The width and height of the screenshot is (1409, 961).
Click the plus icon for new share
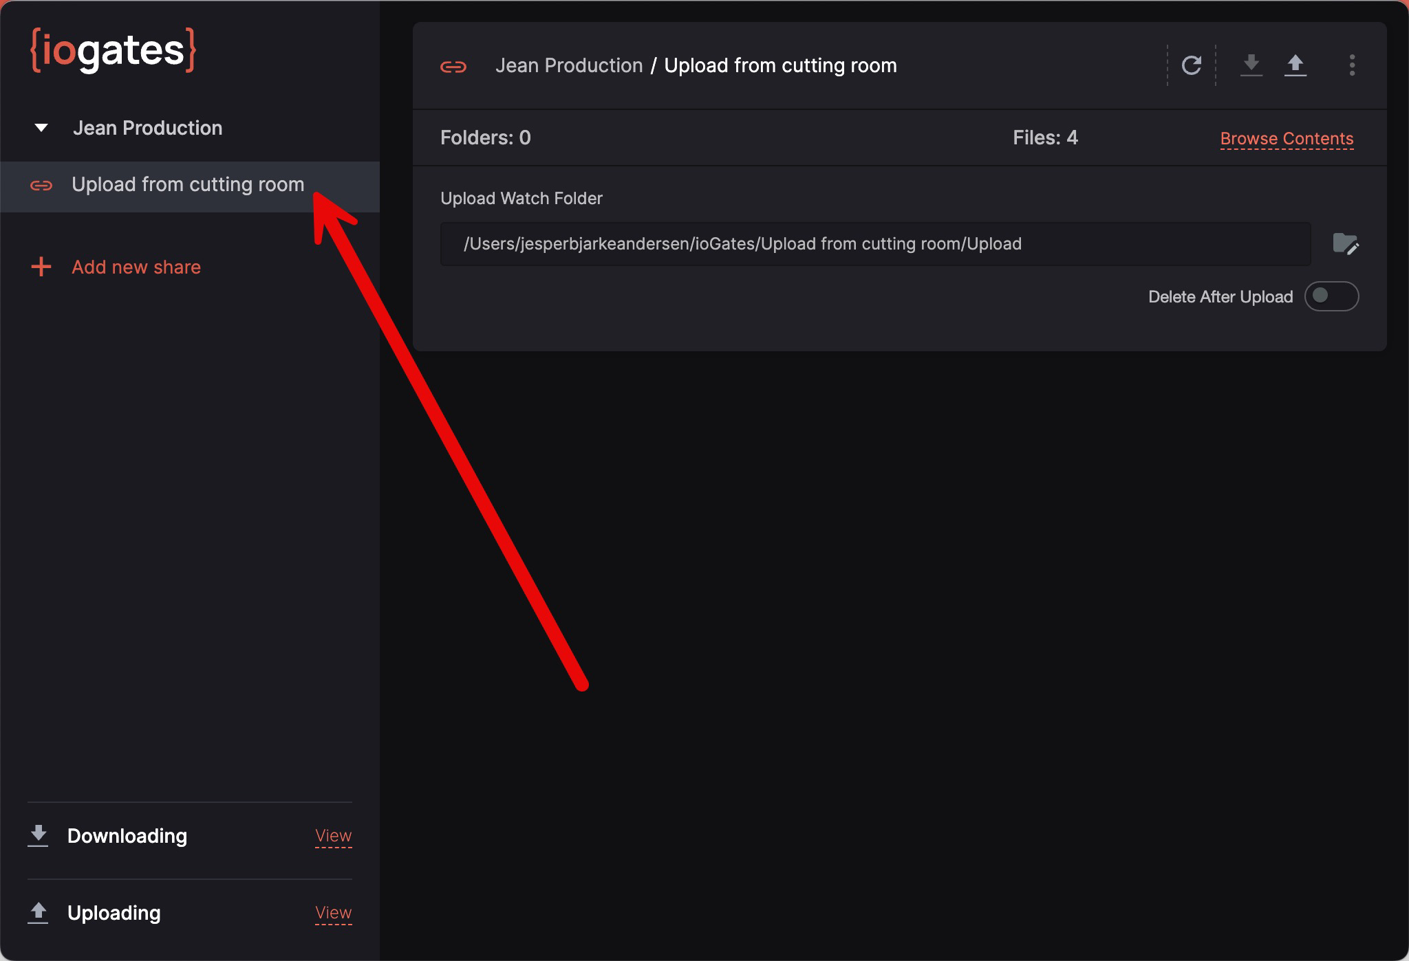(41, 267)
